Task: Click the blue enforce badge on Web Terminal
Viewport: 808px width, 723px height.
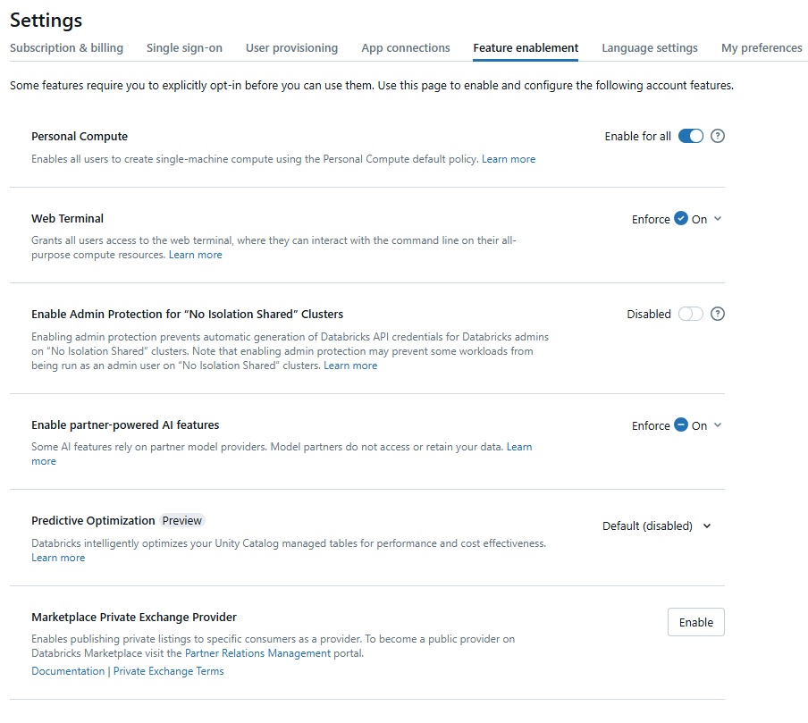Action: [681, 218]
